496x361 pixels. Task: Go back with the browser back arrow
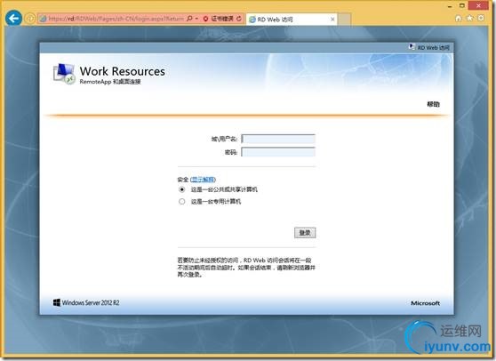point(13,18)
